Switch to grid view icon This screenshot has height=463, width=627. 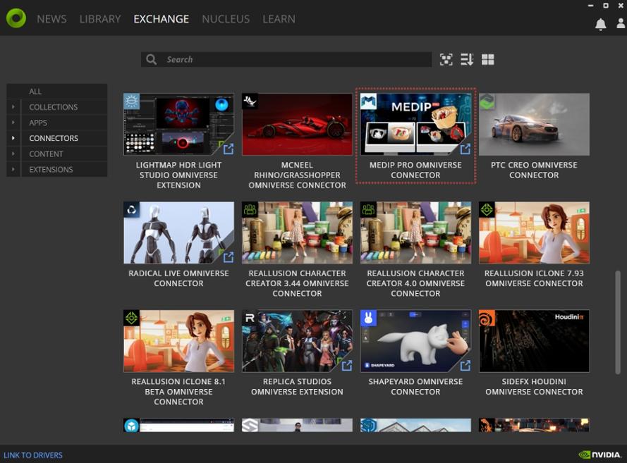click(x=488, y=59)
